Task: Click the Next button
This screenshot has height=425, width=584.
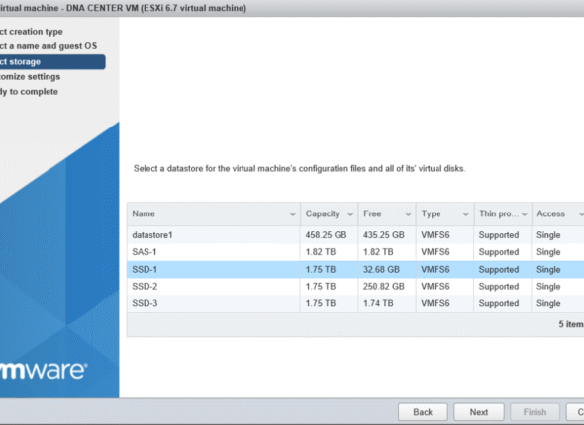Action: click(x=479, y=412)
